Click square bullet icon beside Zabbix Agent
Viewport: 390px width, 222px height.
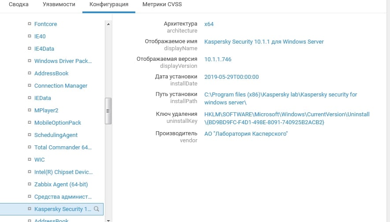click(30, 184)
